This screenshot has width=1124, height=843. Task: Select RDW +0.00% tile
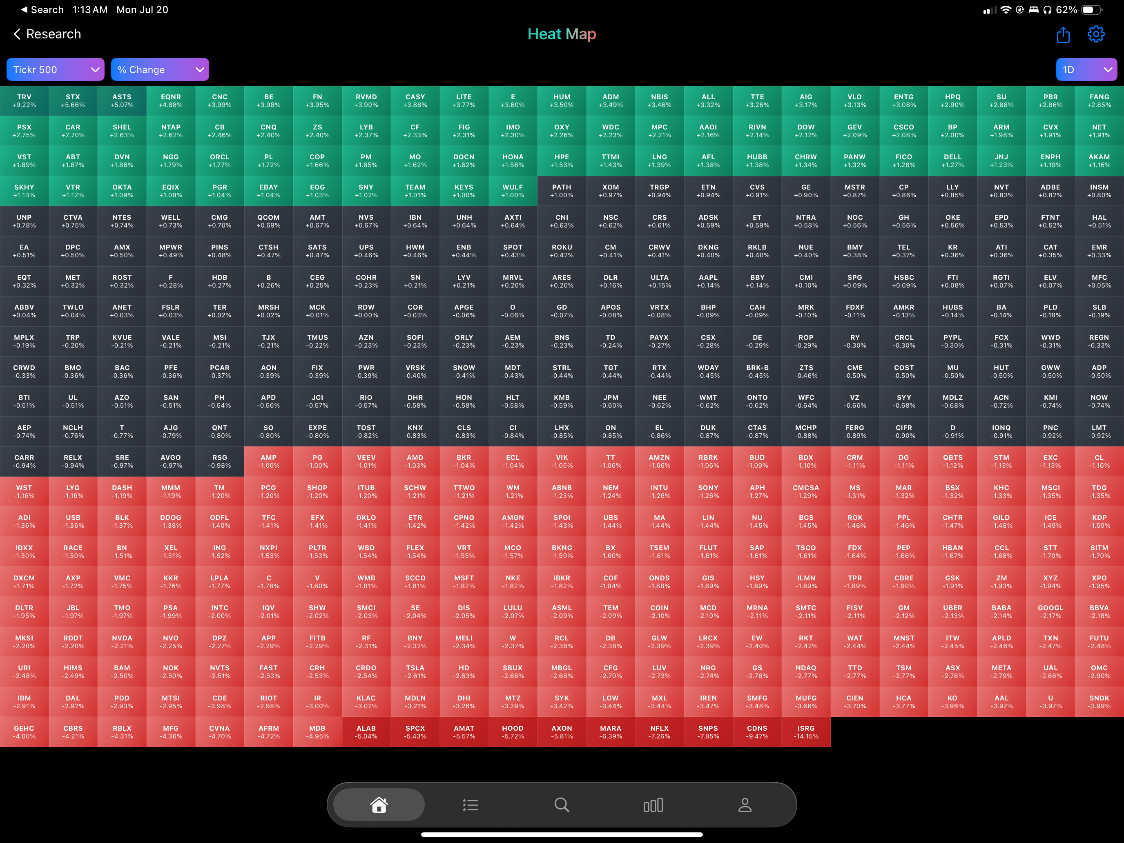(366, 312)
